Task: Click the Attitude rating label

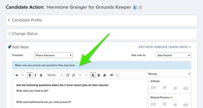Action: coord(155,81)
